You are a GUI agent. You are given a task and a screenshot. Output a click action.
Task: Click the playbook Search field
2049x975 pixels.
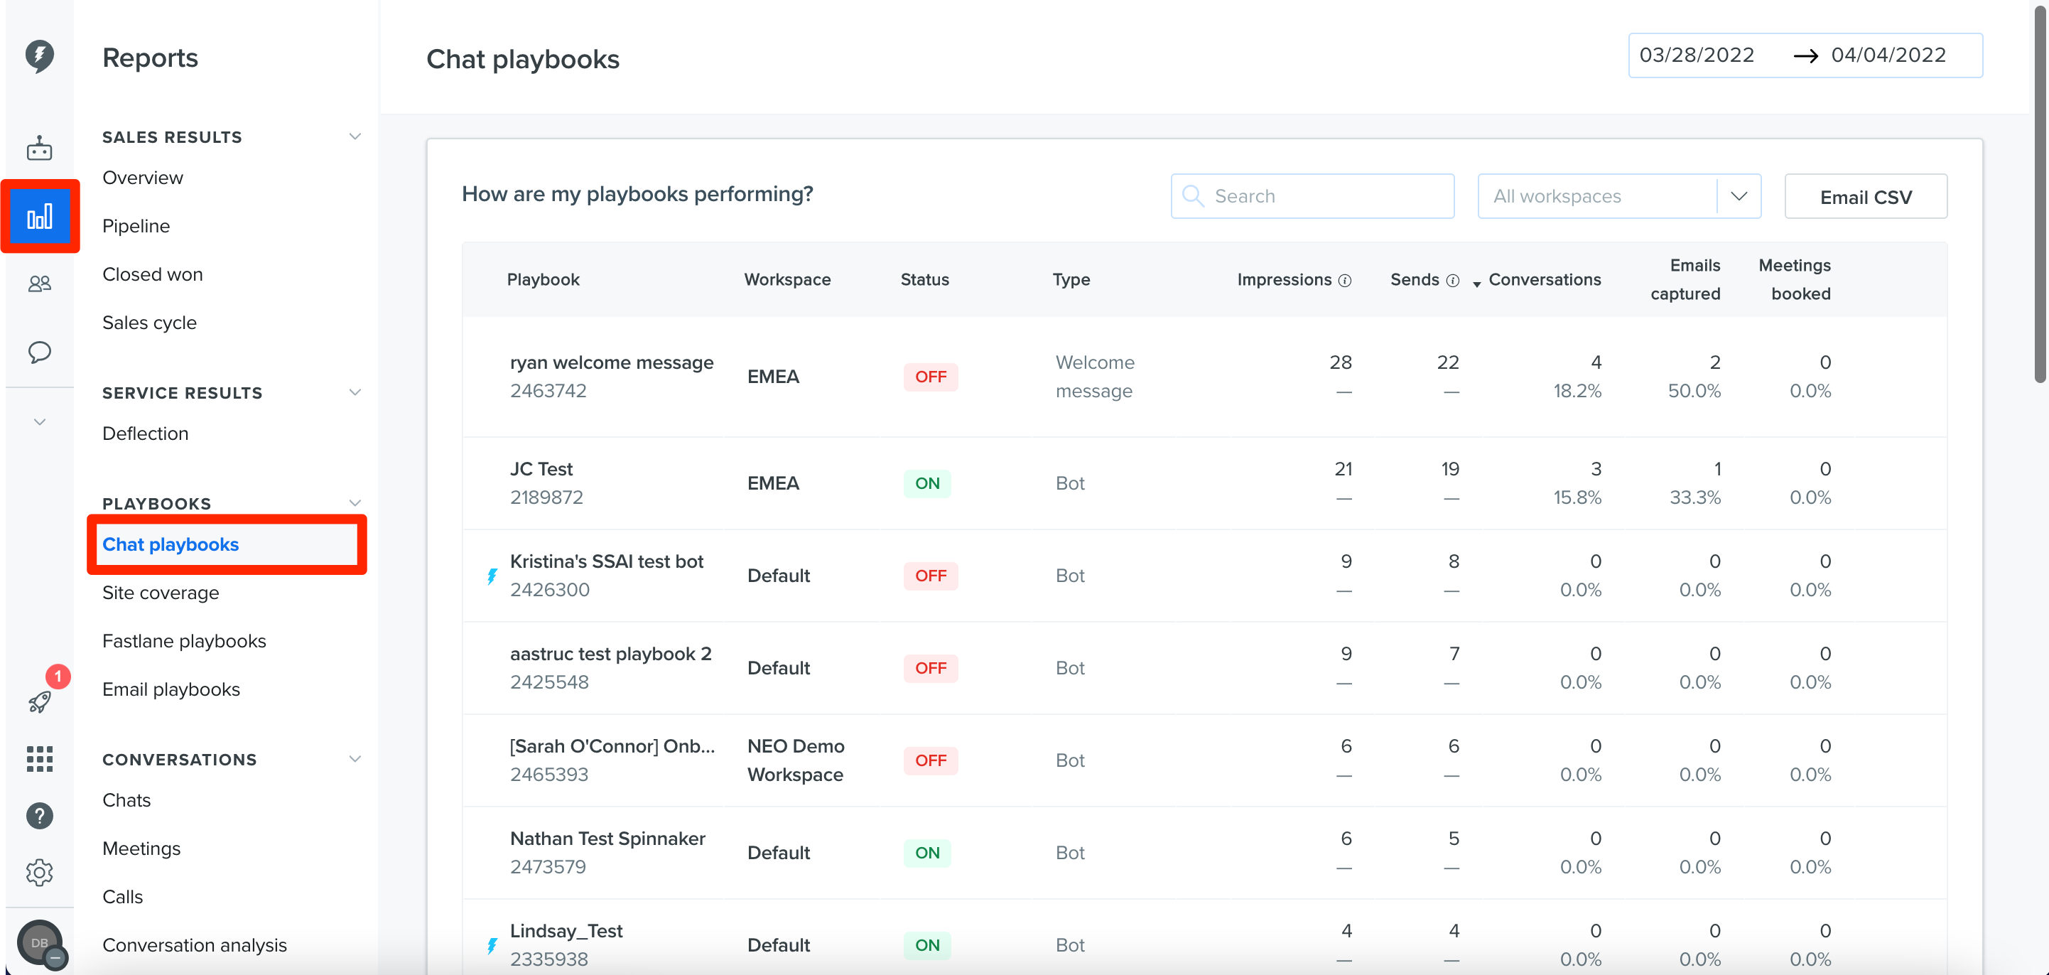1312,196
